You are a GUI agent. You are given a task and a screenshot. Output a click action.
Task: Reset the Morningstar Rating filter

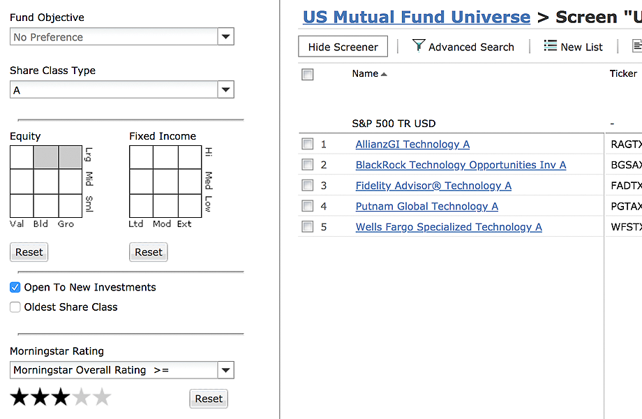click(209, 399)
